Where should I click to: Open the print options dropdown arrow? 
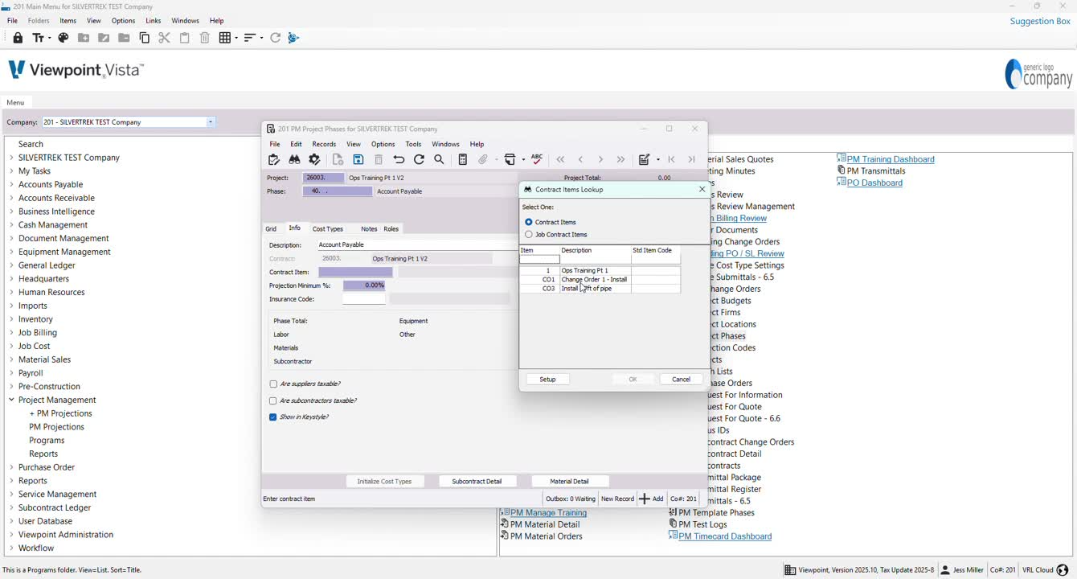[522, 160]
